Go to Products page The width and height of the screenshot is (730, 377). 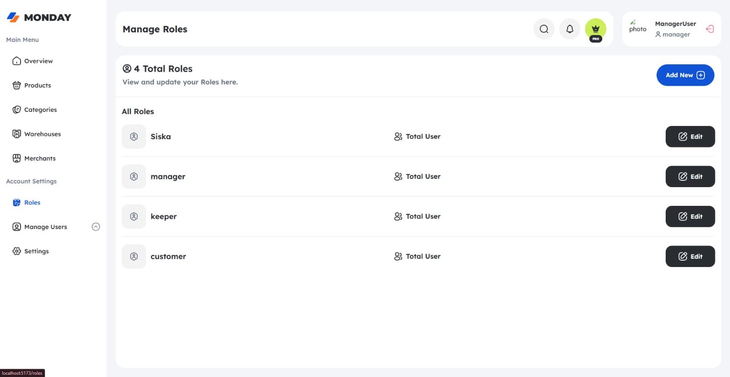(x=31, y=85)
